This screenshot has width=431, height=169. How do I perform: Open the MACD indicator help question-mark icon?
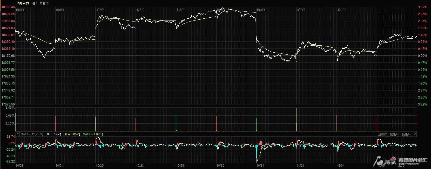click(18, 134)
